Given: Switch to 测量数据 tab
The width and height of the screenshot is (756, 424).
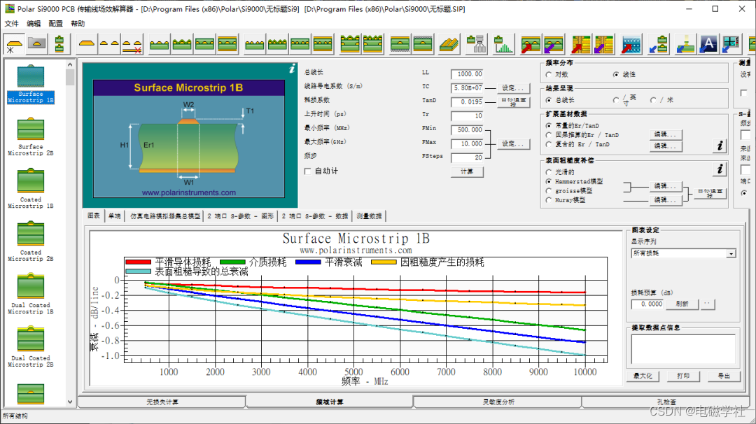Looking at the screenshot, I should tap(370, 216).
